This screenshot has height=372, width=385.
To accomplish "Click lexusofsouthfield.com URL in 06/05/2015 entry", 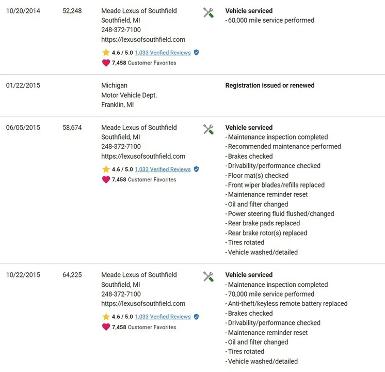I will point(143,157).
